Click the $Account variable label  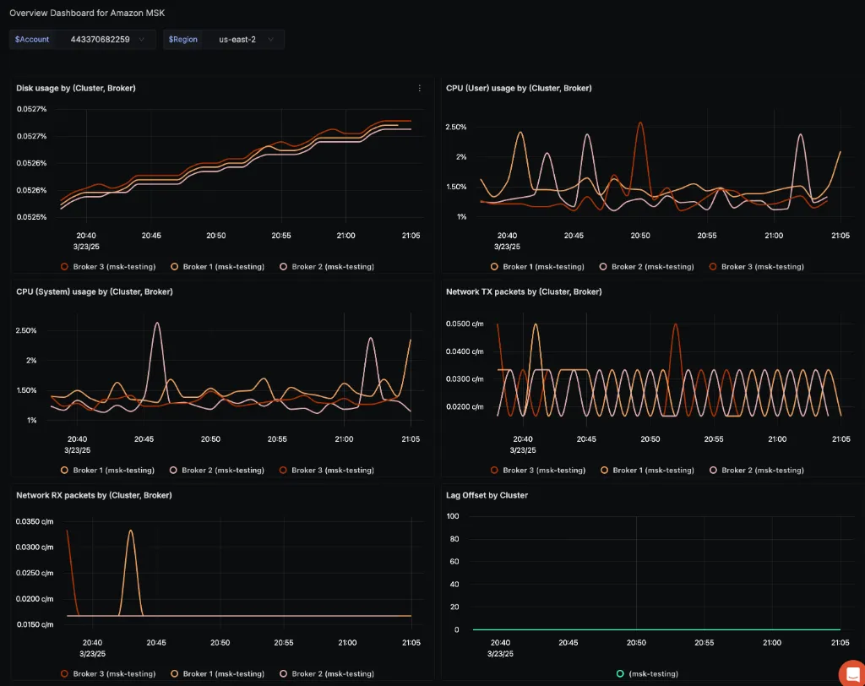pos(33,40)
